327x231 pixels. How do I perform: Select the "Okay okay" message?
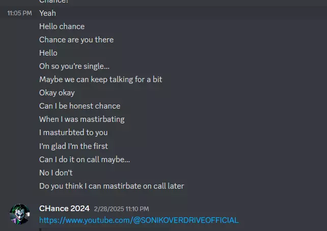pyautogui.click(x=57, y=93)
